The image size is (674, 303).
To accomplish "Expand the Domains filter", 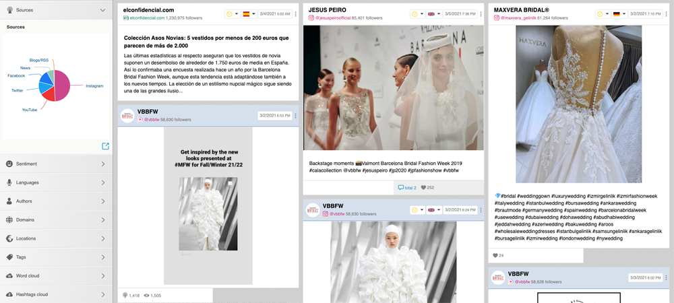I will click(x=103, y=220).
